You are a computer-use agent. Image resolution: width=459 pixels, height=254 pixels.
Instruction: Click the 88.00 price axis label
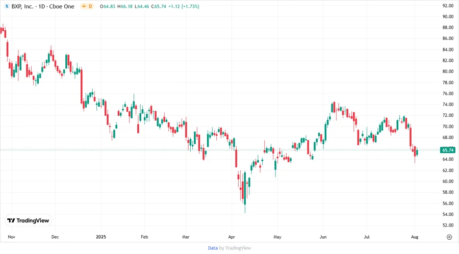coord(448,28)
